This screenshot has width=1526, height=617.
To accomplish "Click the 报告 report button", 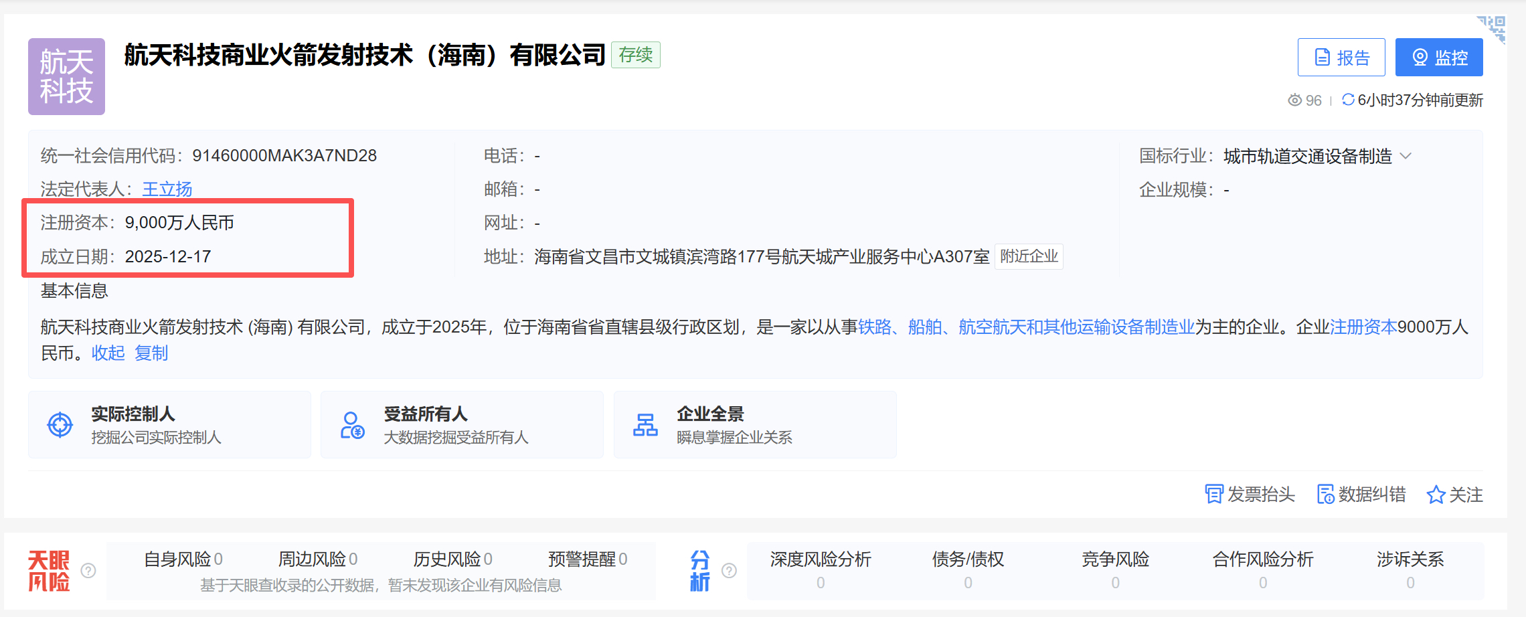I will [x=1341, y=58].
